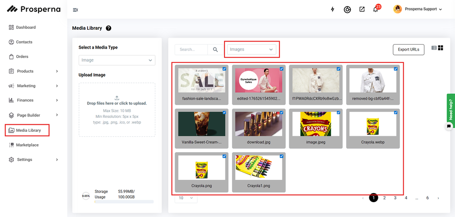This screenshot has width=455, height=217.
Task: Click the upload arrow icon in drop zone
Action: pyautogui.click(x=117, y=98)
